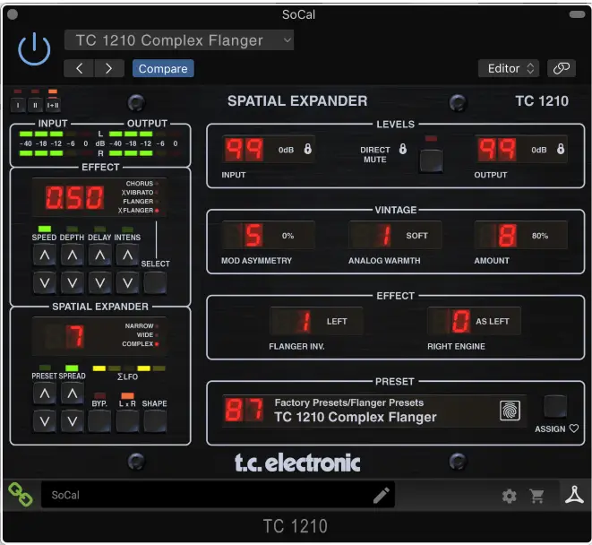The image size is (592, 545).
Task: Toggle the BYP. bypass button
Action: [99, 421]
